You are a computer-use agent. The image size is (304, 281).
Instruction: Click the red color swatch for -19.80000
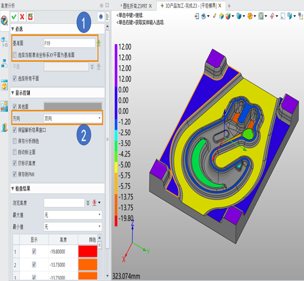point(88,251)
